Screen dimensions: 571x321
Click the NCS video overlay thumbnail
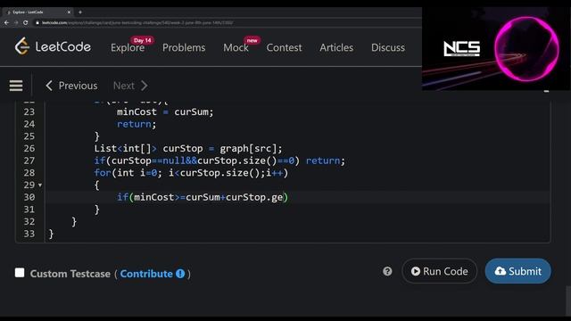(496, 49)
